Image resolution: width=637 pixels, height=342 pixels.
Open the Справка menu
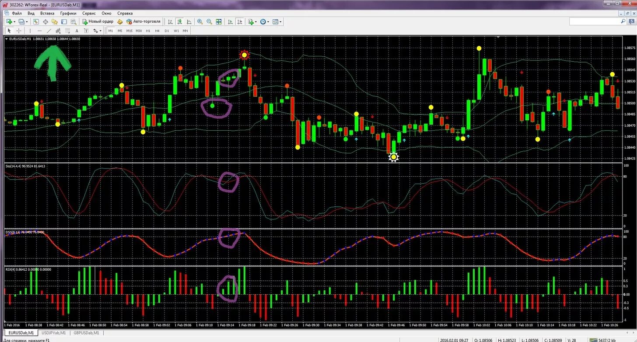click(125, 13)
